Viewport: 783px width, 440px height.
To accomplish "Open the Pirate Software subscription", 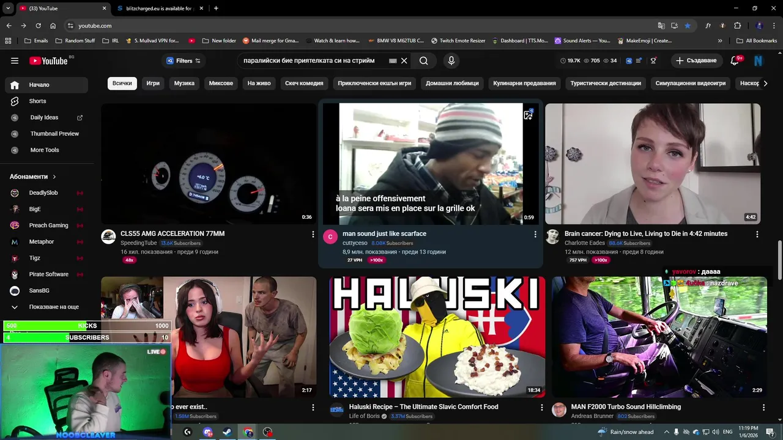I will 46,274.
